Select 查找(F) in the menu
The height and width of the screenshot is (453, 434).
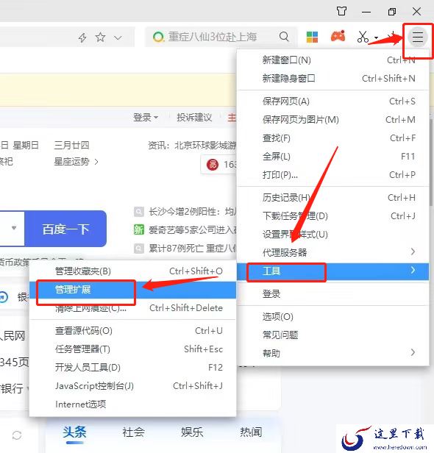[333, 138]
